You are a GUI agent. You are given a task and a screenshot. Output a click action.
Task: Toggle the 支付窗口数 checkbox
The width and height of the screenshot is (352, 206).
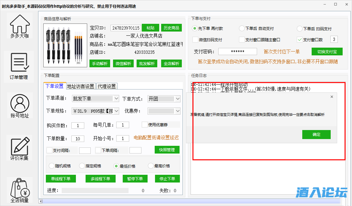[x=299, y=40]
